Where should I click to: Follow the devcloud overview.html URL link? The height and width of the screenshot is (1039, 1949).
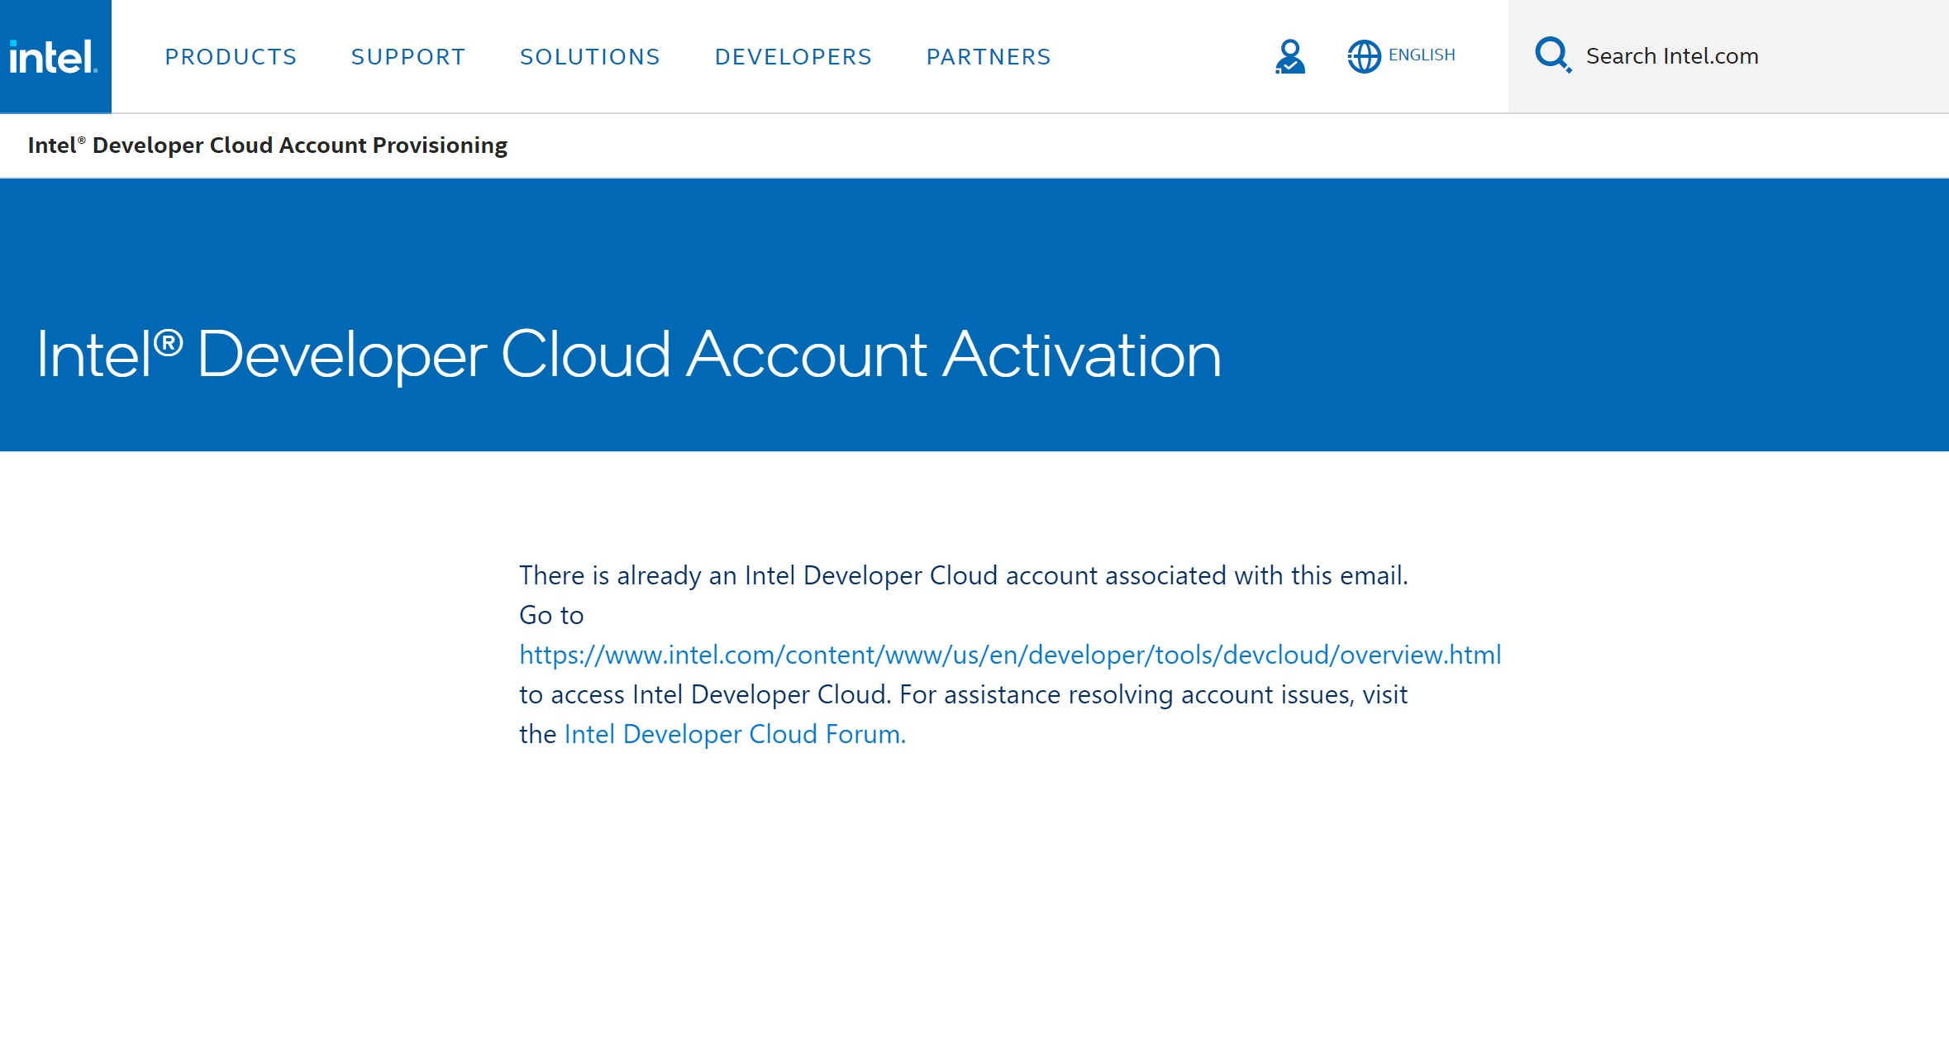click(x=1009, y=655)
